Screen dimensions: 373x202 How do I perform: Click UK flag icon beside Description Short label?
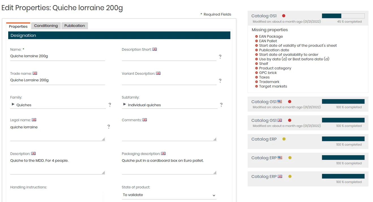[x=155, y=49]
